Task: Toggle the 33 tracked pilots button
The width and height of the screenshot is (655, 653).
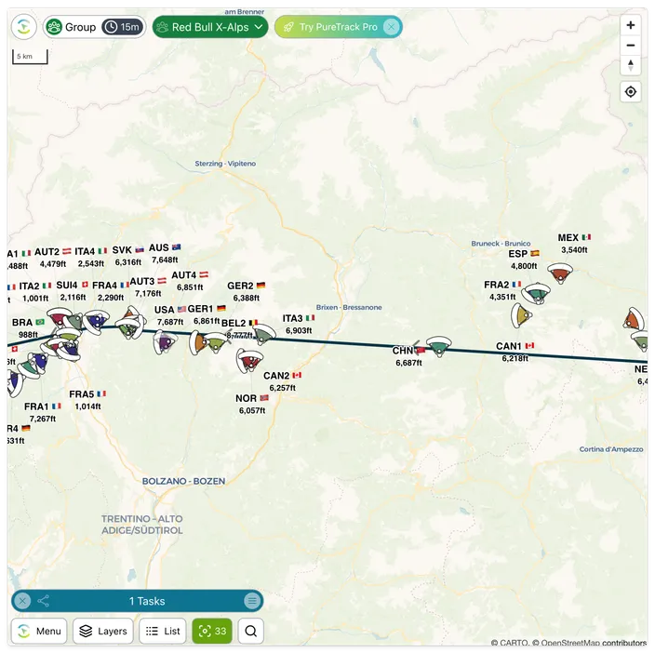Action: click(212, 631)
